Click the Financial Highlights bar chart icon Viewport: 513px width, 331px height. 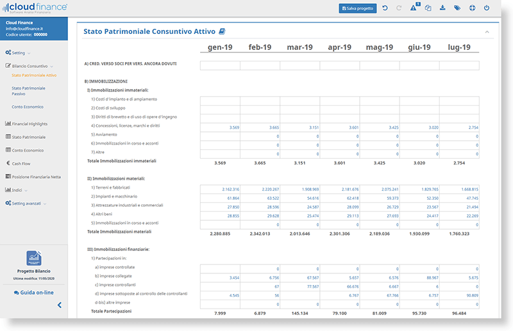click(x=8, y=124)
